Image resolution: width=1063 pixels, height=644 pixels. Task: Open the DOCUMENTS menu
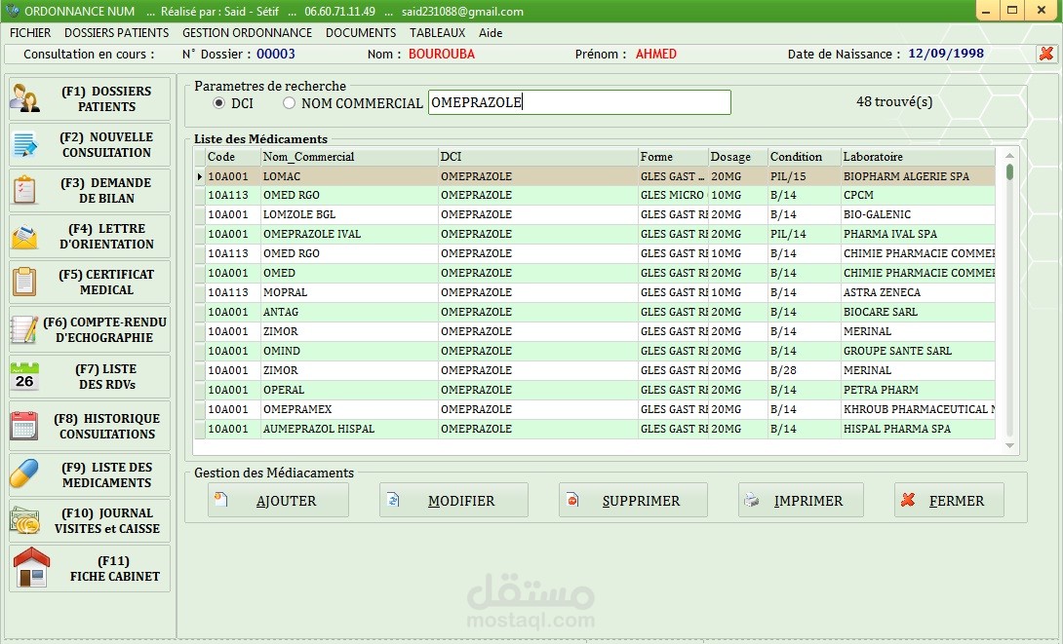coord(361,32)
